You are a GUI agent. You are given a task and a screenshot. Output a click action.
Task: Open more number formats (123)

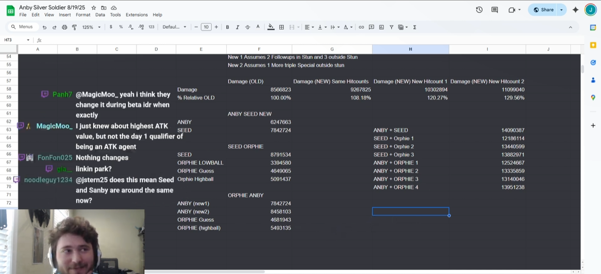pos(151,27)
